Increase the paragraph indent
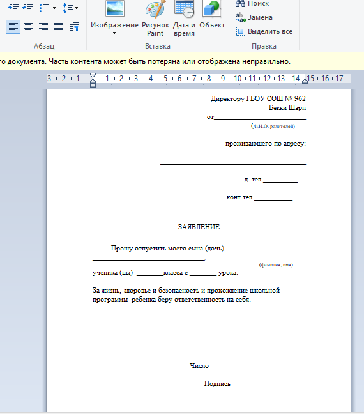 click(x=27, y=8)
